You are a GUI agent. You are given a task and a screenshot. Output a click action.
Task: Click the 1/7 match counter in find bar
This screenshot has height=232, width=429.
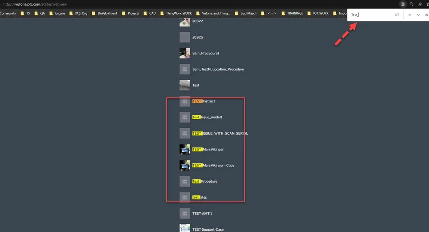397,15
